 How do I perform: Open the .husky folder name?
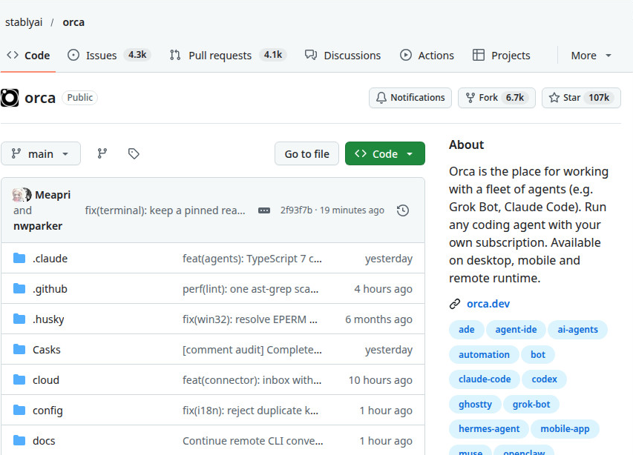click(48, 319)
